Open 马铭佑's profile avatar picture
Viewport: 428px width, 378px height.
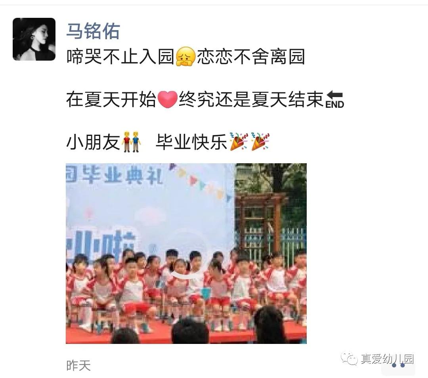[34, 39]
